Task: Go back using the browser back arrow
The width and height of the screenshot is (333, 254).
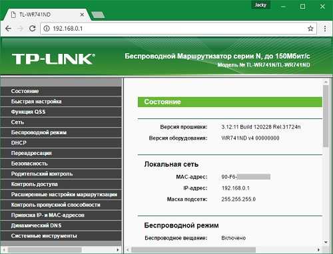Action: [9, 29]
